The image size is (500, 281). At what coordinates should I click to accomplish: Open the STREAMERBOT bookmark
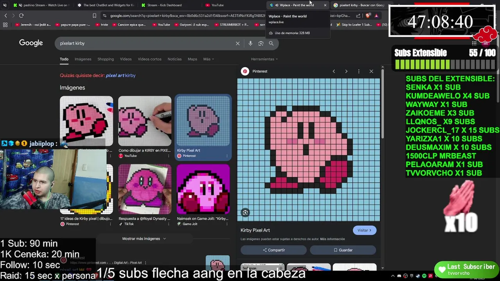click(232, 25)
